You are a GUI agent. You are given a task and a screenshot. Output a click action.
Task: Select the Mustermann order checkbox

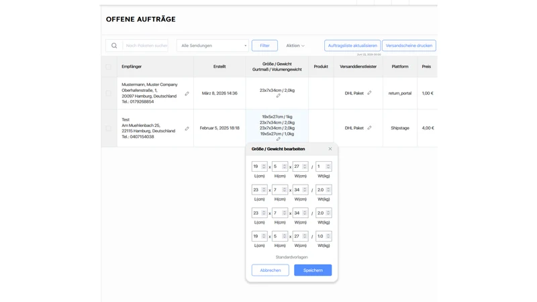pos(109,93)
